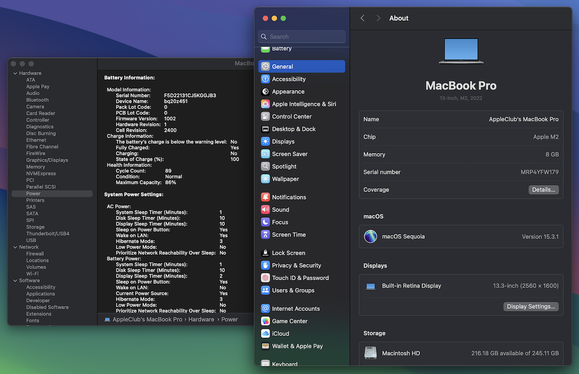Select Firewall in System Information sidebar
This screenshot has width=579, height=374.
pyautogui.click(x=35, y=254)
